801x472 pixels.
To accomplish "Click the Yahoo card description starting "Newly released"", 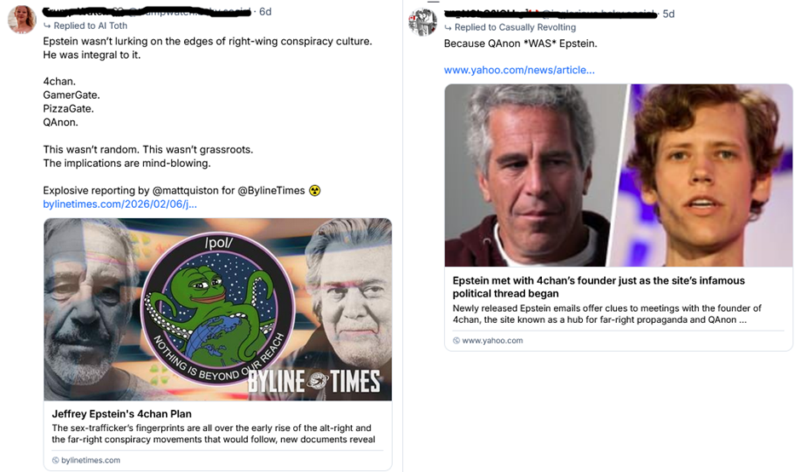I will click(607, 314).
